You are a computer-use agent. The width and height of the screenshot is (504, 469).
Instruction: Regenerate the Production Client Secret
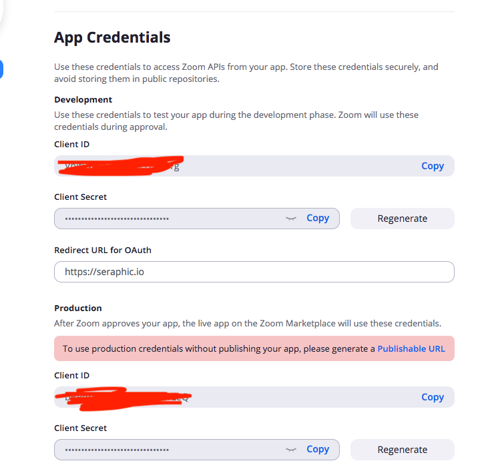tap(402, 450)
